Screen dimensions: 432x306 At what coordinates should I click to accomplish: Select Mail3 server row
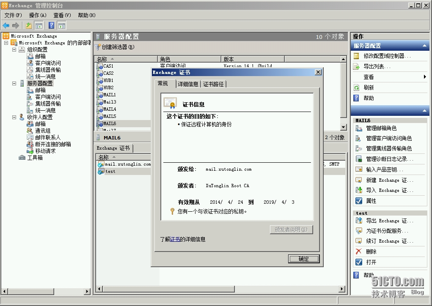click(110, 102)
